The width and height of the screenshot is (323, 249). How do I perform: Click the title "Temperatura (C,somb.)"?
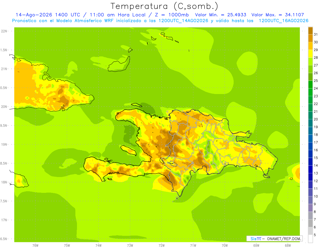164,6
